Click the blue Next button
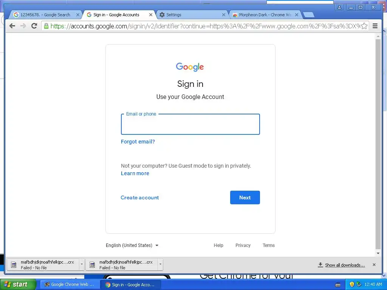Viewport: 387px width, 290px height. pos(245,197)
